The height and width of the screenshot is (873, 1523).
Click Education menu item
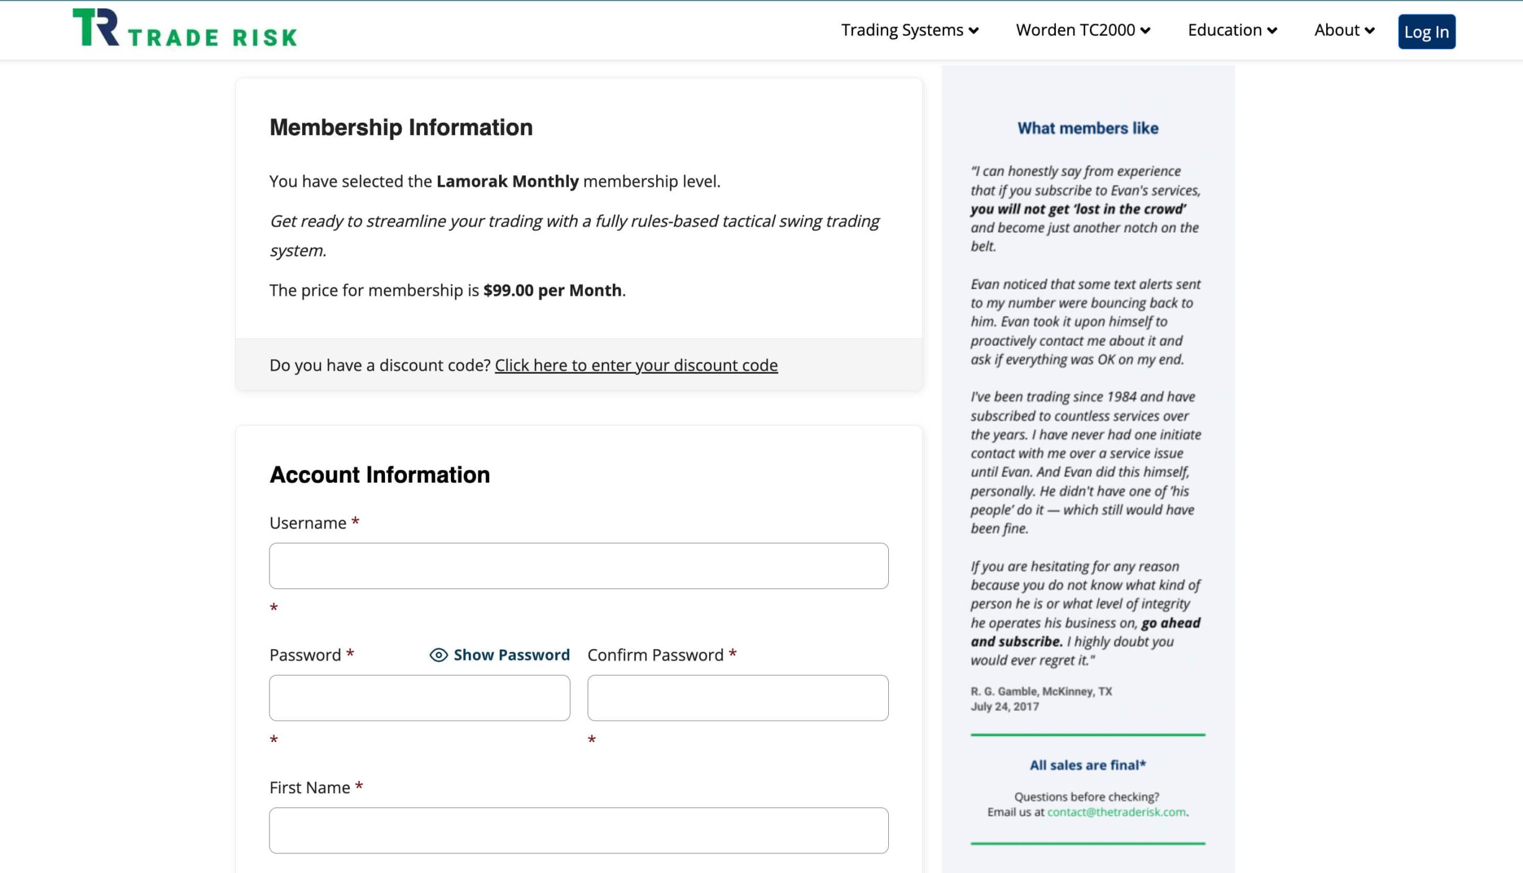[x=1229, y=29]
